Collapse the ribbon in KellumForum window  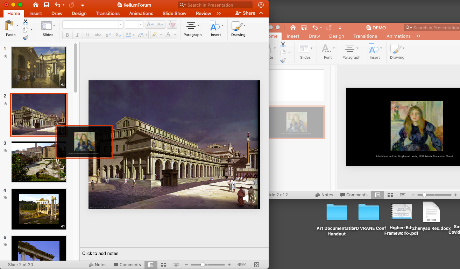click(x=261, y=13)
